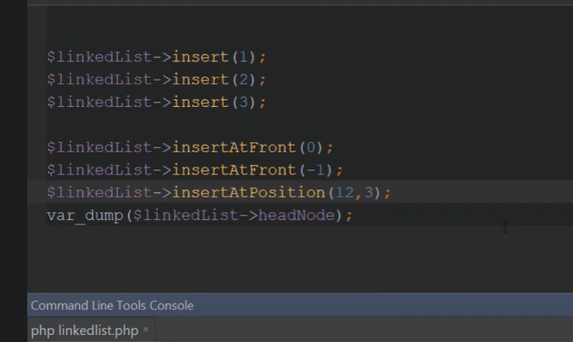573x342 pixels.
Task: Click the 12 argument in insertAtPosition
Action: [x=345, y=193]
